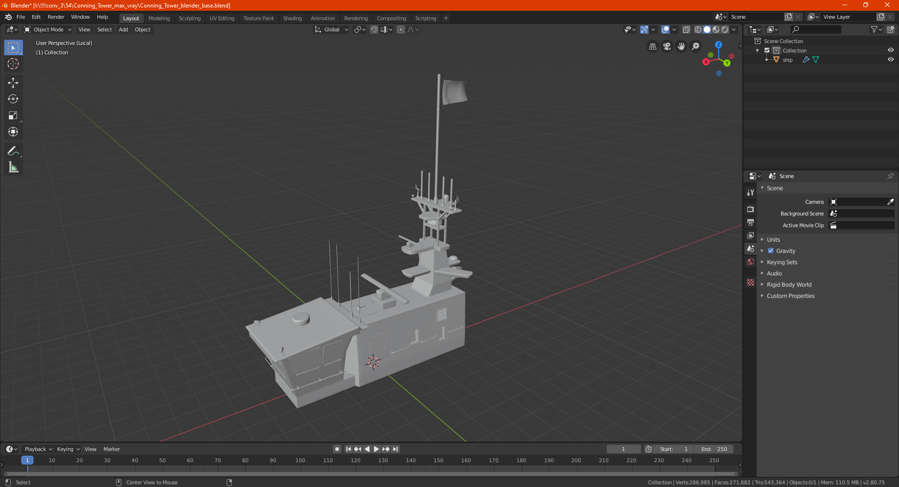Click the Z axis in navigation gizmo

point(718,44)
